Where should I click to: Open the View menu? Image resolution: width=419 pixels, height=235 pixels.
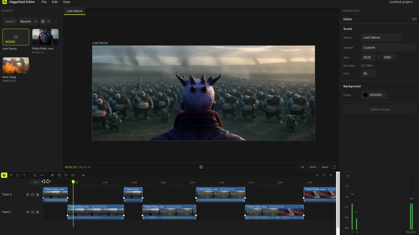point(66,2)
